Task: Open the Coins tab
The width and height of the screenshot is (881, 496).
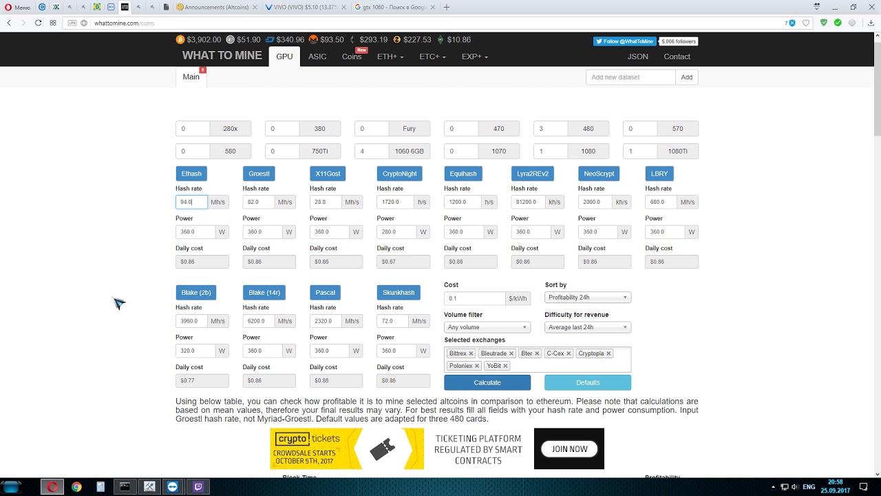Action: [x=352, y=56]
